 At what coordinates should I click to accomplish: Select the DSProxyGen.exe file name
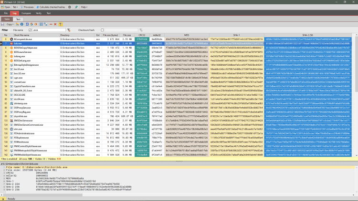(x=22, y=108)
